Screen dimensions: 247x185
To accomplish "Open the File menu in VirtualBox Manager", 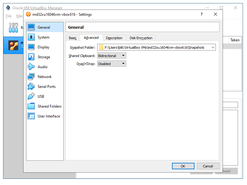I will tap(9, 16).
